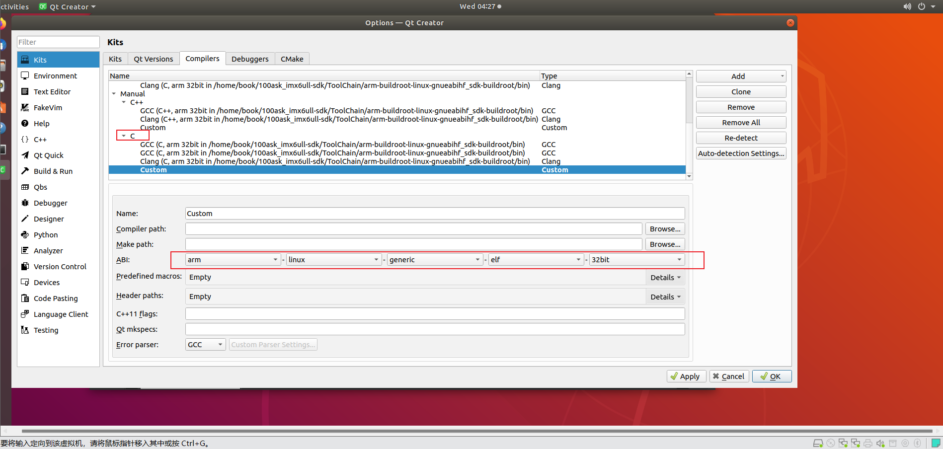Open the Devices settings page

[x=47, y=282]
